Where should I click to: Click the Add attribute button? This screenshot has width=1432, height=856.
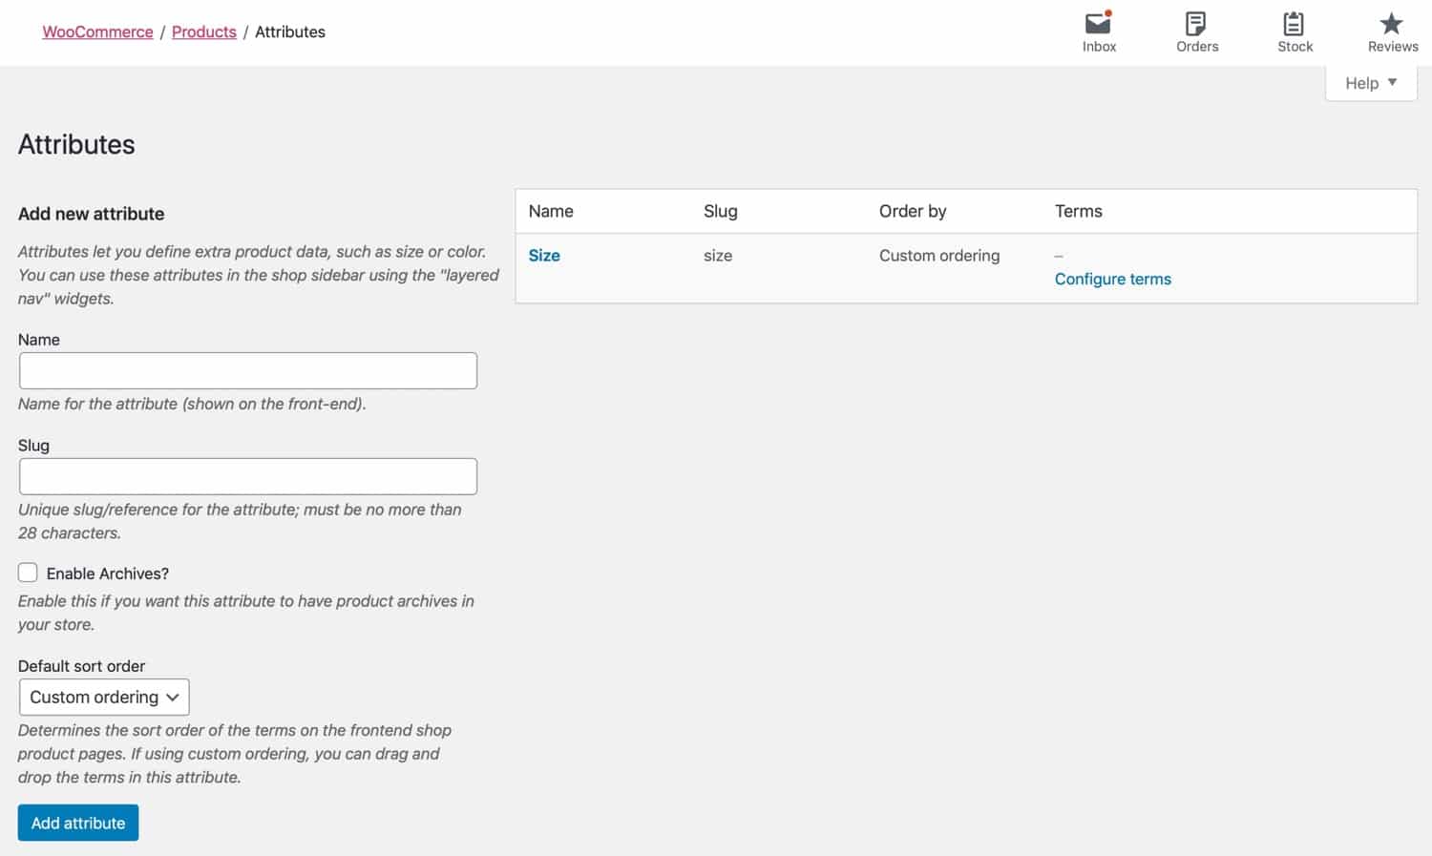pos(77,822)
